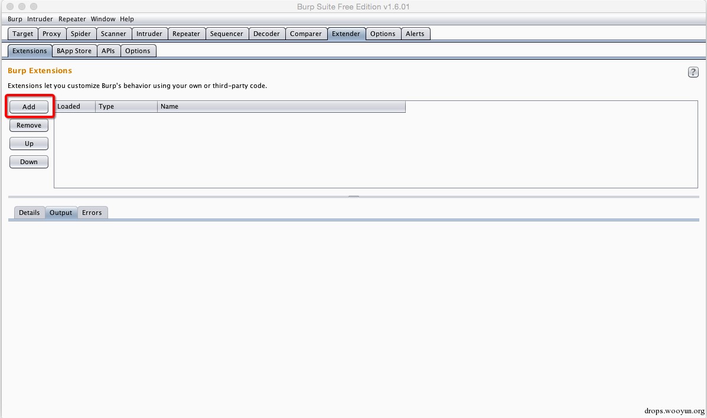Image resolution: width=707 pixels, height=418 pixels.
Task: Switch to the main Options tab
Action: 383,34
